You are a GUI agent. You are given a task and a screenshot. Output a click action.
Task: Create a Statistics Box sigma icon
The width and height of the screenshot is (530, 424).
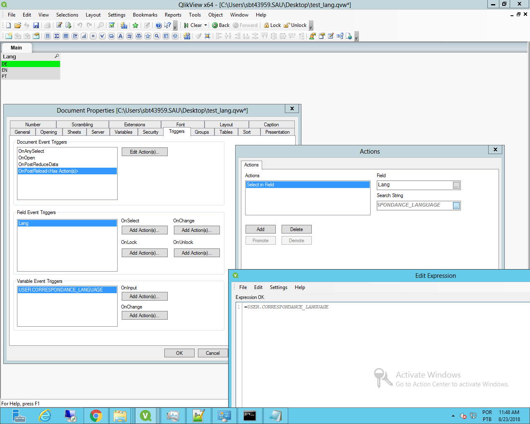click(x=57, y=36)
